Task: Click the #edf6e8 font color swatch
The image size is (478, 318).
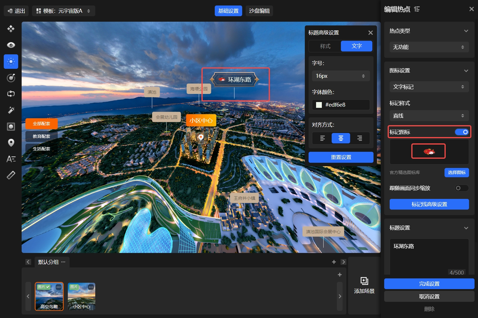Action: [319, 105]
